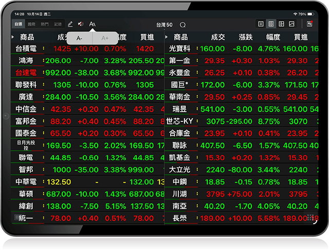Screen dimensions: 329x250
Task: Open the 華南金 stock row
Action: tap(241, 97)
